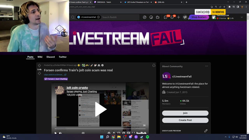Toggle clip fullscreen icon

[x=133, y=133]
